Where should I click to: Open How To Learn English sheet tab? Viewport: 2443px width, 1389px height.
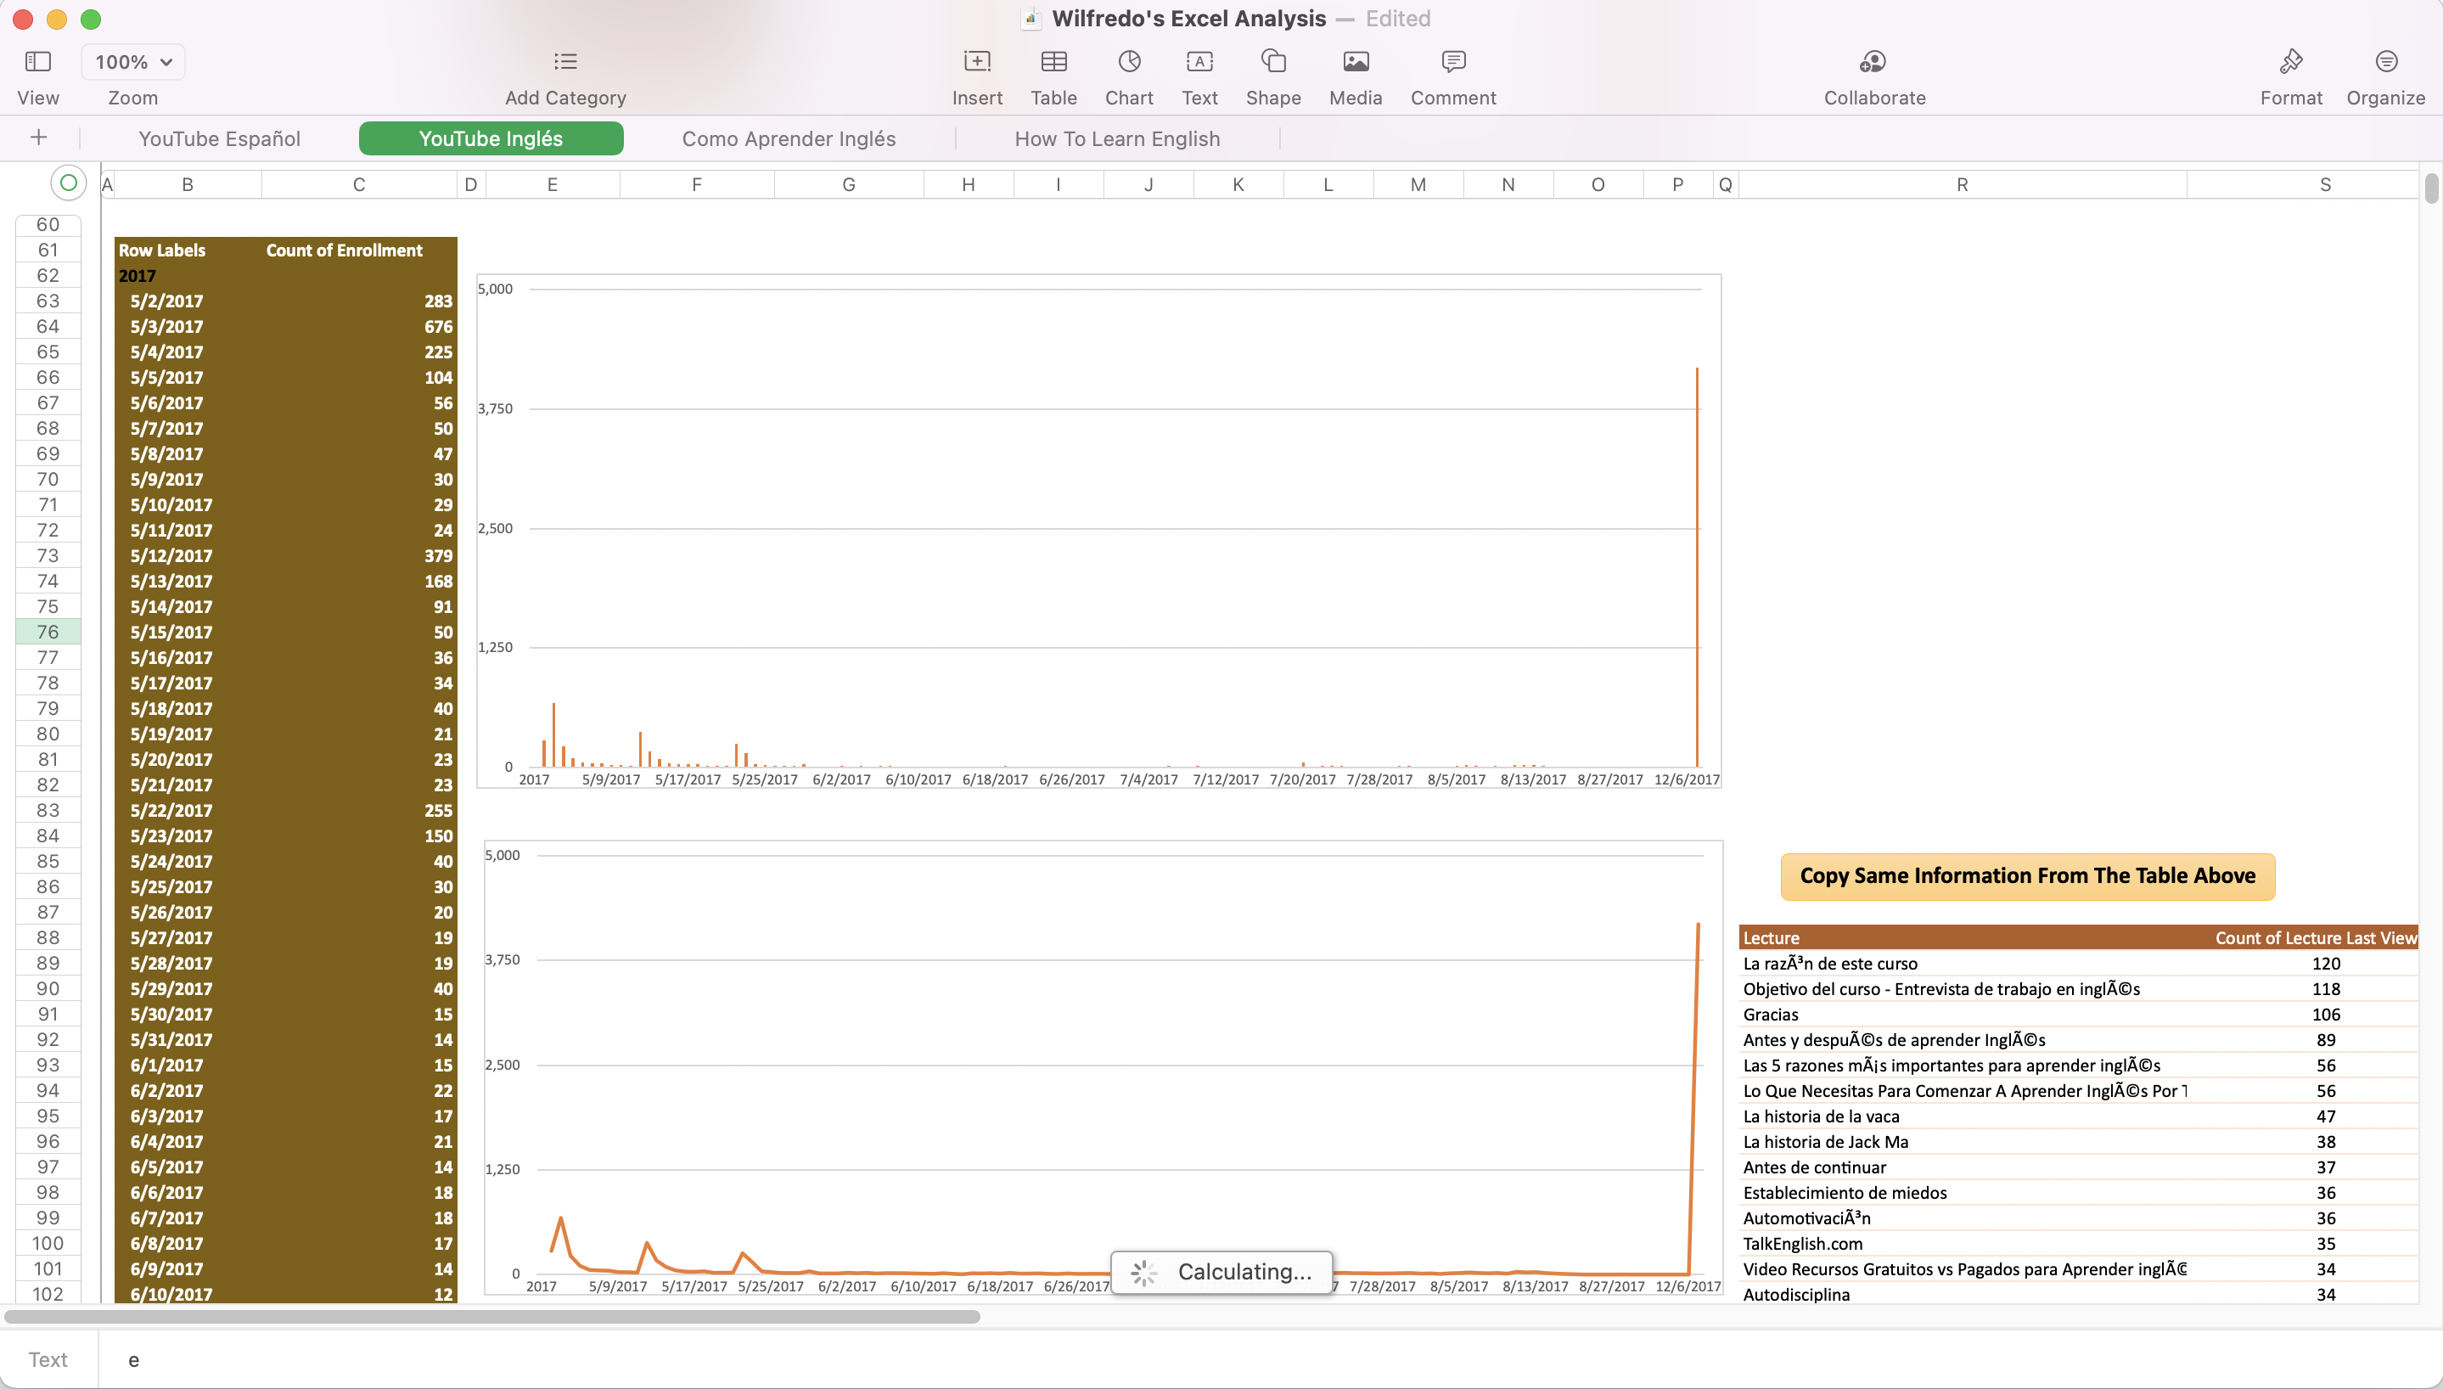point(1118,138)
